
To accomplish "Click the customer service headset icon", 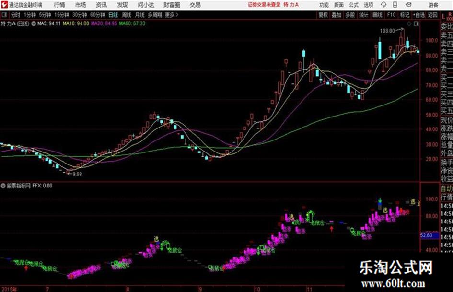I will coord(383,5).
